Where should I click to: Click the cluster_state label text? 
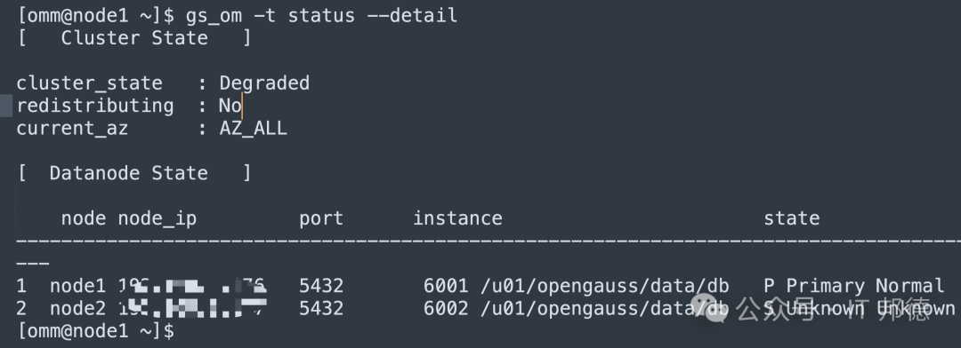point(90,83)
